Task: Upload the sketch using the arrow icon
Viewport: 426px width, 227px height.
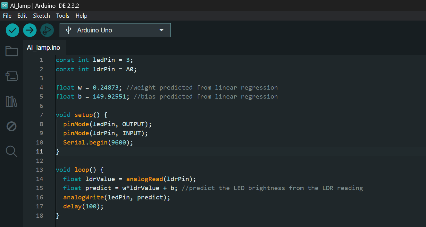Action: [x=29, y=30]
